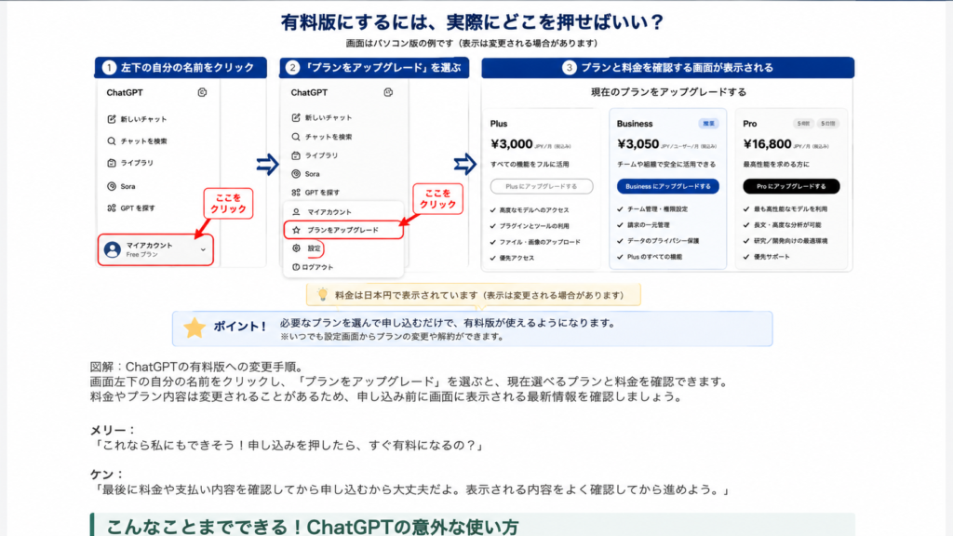Open チャットを検索 in the step 1 sidebar

(143, 141)
